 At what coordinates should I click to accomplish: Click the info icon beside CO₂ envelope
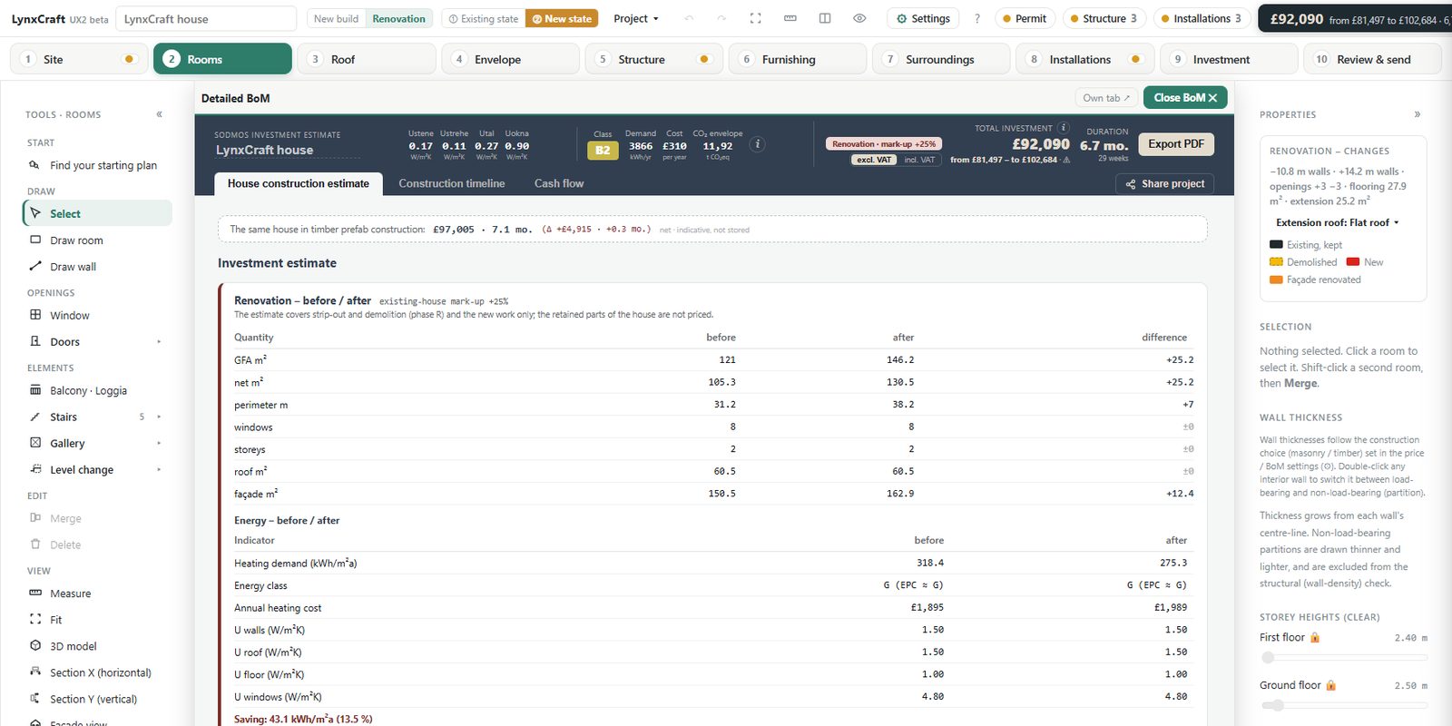pyautogui.click(x=757, y=144)
